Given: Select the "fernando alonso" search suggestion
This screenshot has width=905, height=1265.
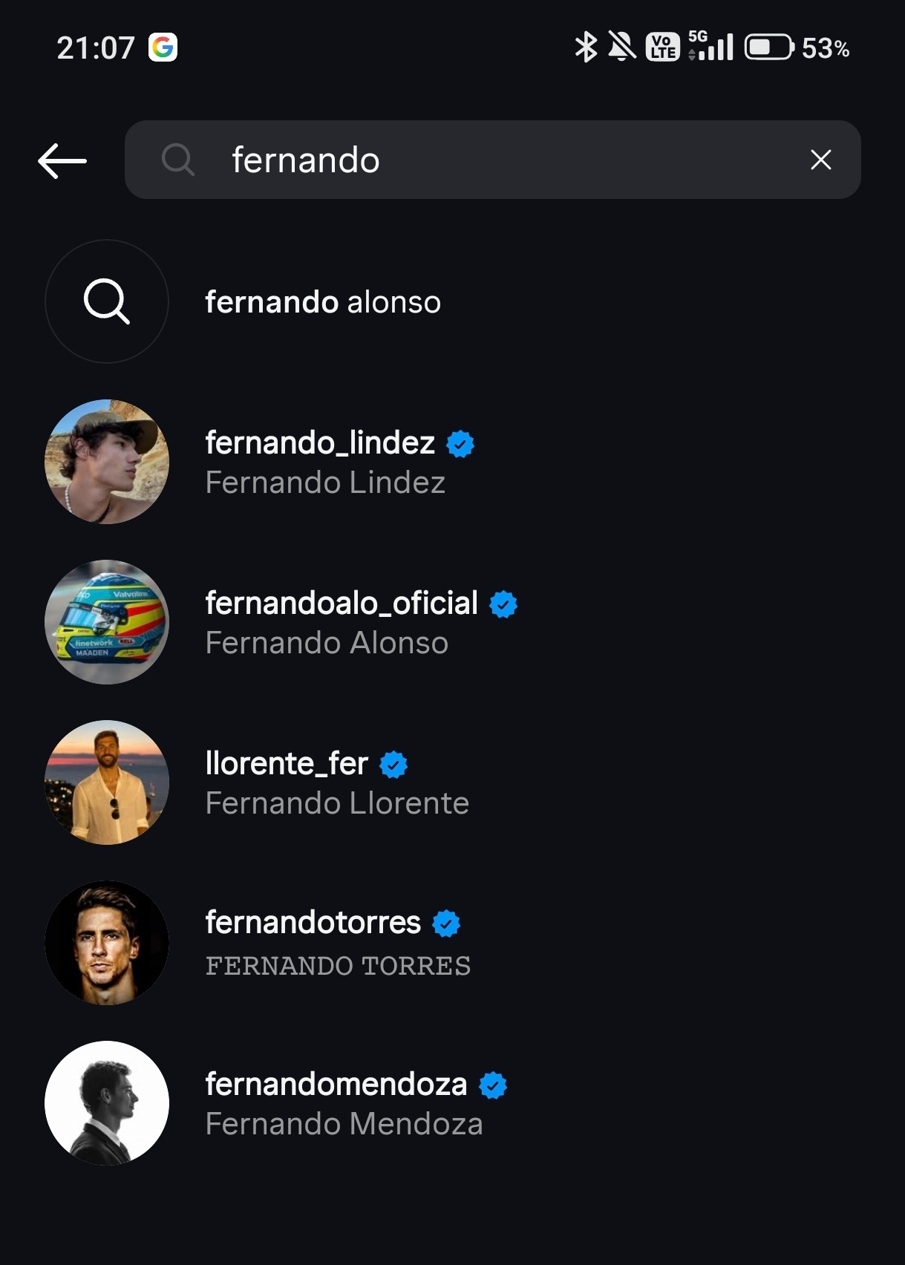Looking at the screenshot, I should (323, 302).
